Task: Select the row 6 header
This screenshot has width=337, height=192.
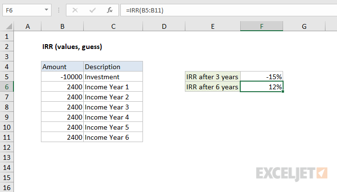Action: (x=7, y=87)
